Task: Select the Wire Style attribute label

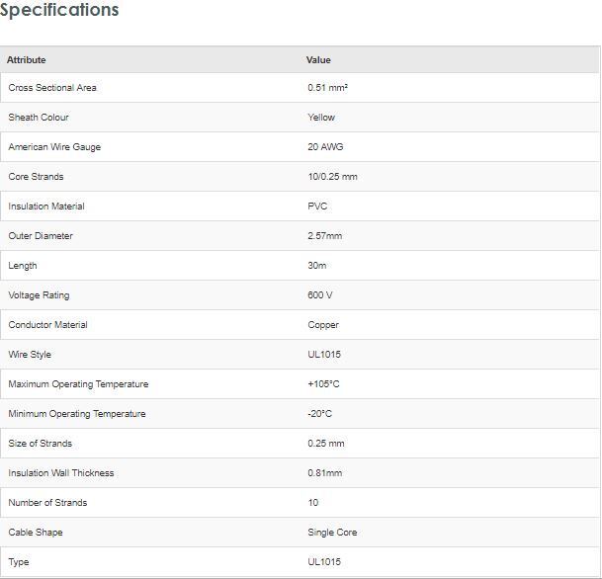Action: point(30,355)
